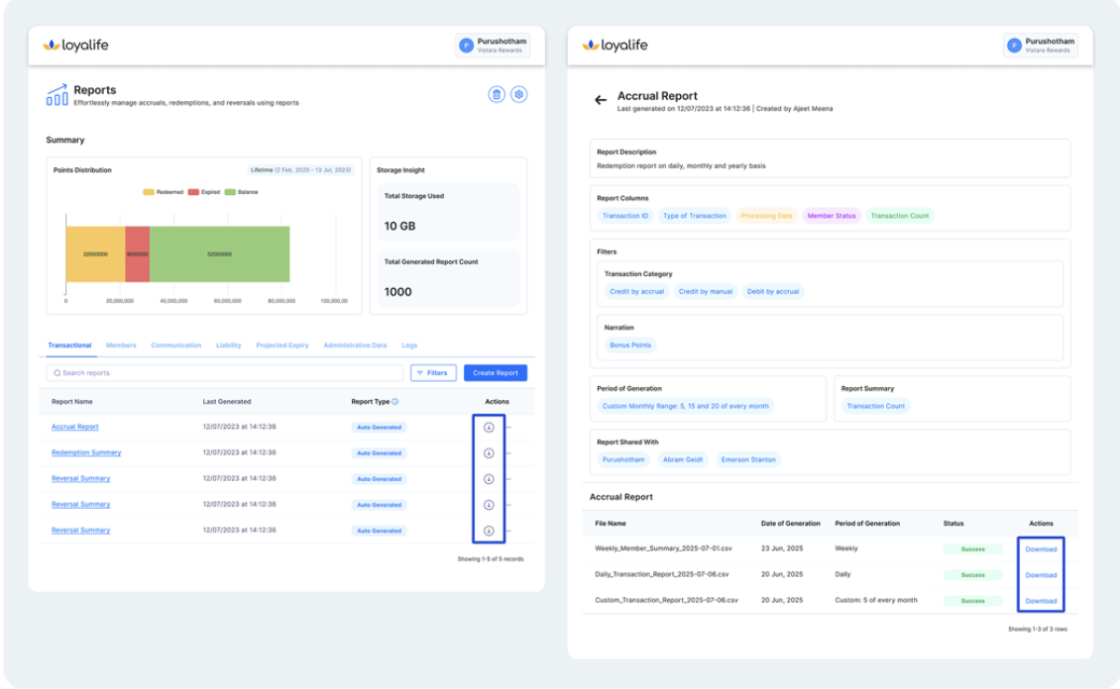Click the download icon in Redemption Summary row
The image size is (1120, 689).
489,453
